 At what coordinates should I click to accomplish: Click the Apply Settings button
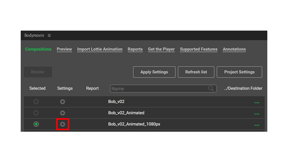154,72
